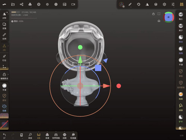Open the Painting palette menu

(x=138, y=4)
